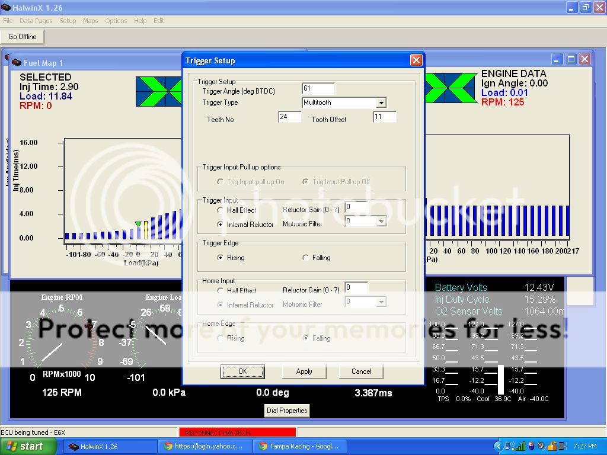This screenshot has height=455, width=607.
Task: Click the Go Offline button
Action: [23, 37]
